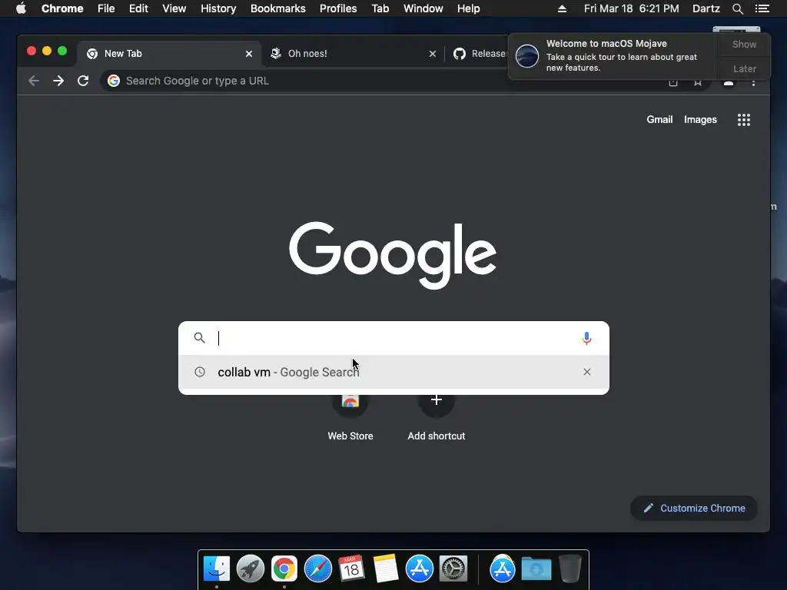
Task: Open the Gmail link
Action: [659, 119]
